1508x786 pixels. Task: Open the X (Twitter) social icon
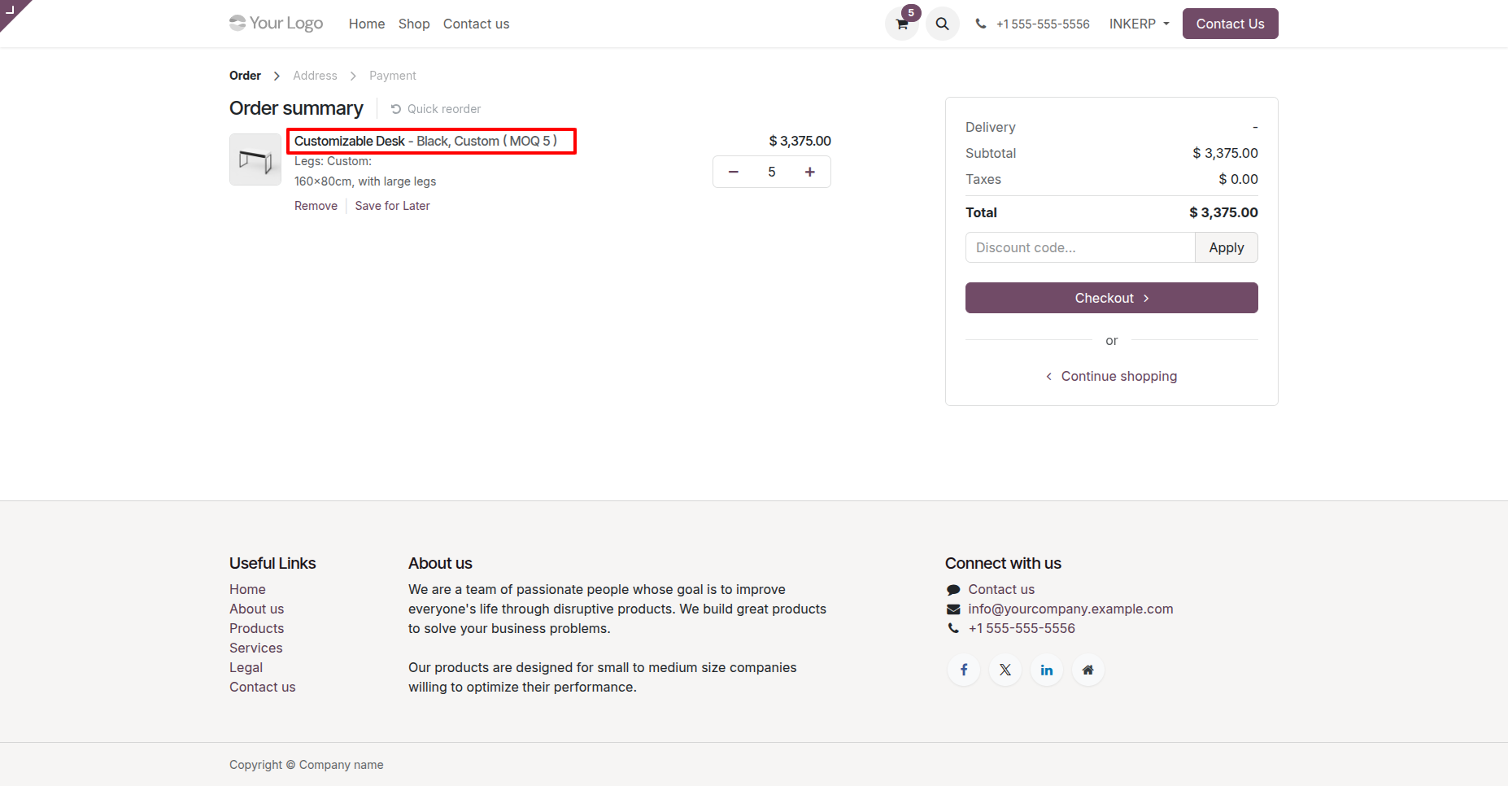tap(1005, 670)
